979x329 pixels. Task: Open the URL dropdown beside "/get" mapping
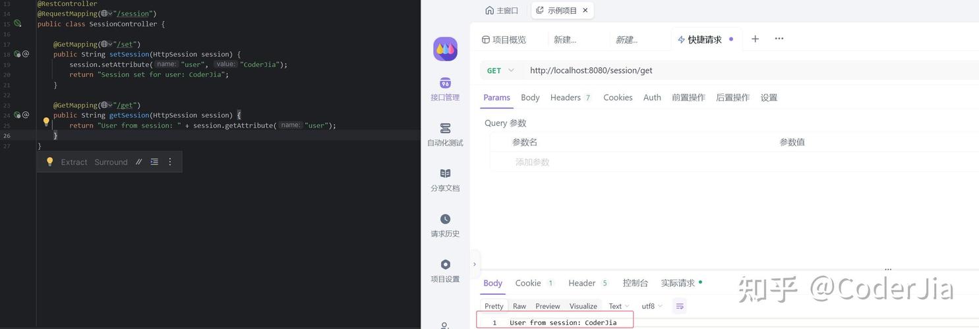111,105
